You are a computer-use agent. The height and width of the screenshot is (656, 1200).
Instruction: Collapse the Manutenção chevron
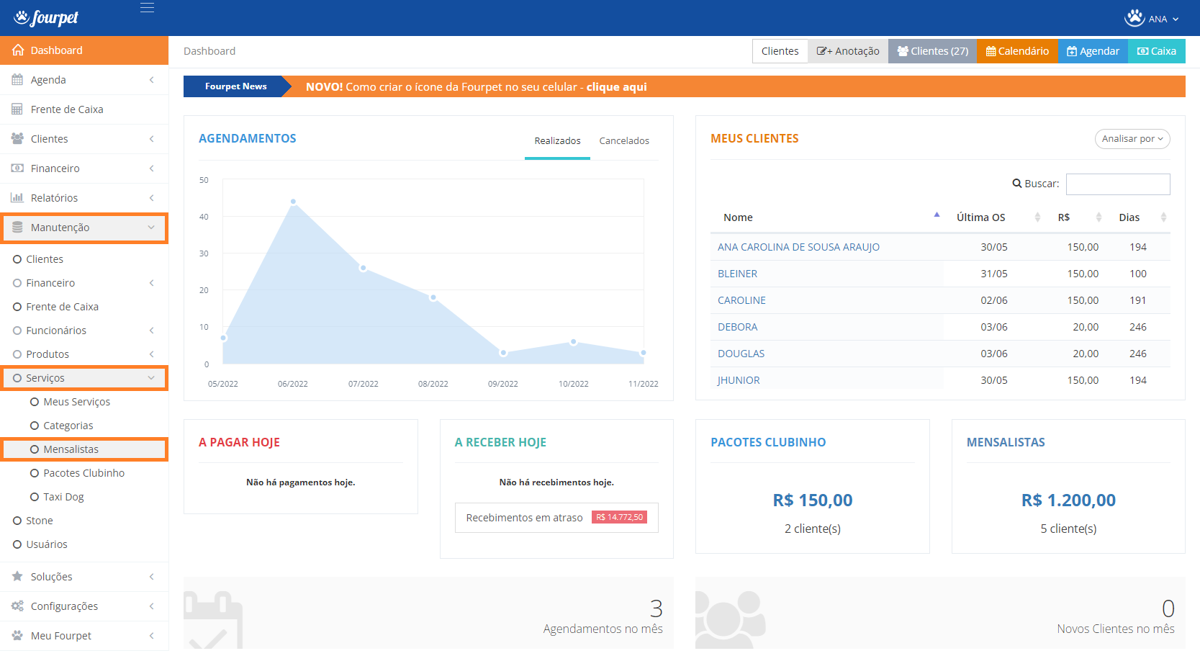point(151,228)
